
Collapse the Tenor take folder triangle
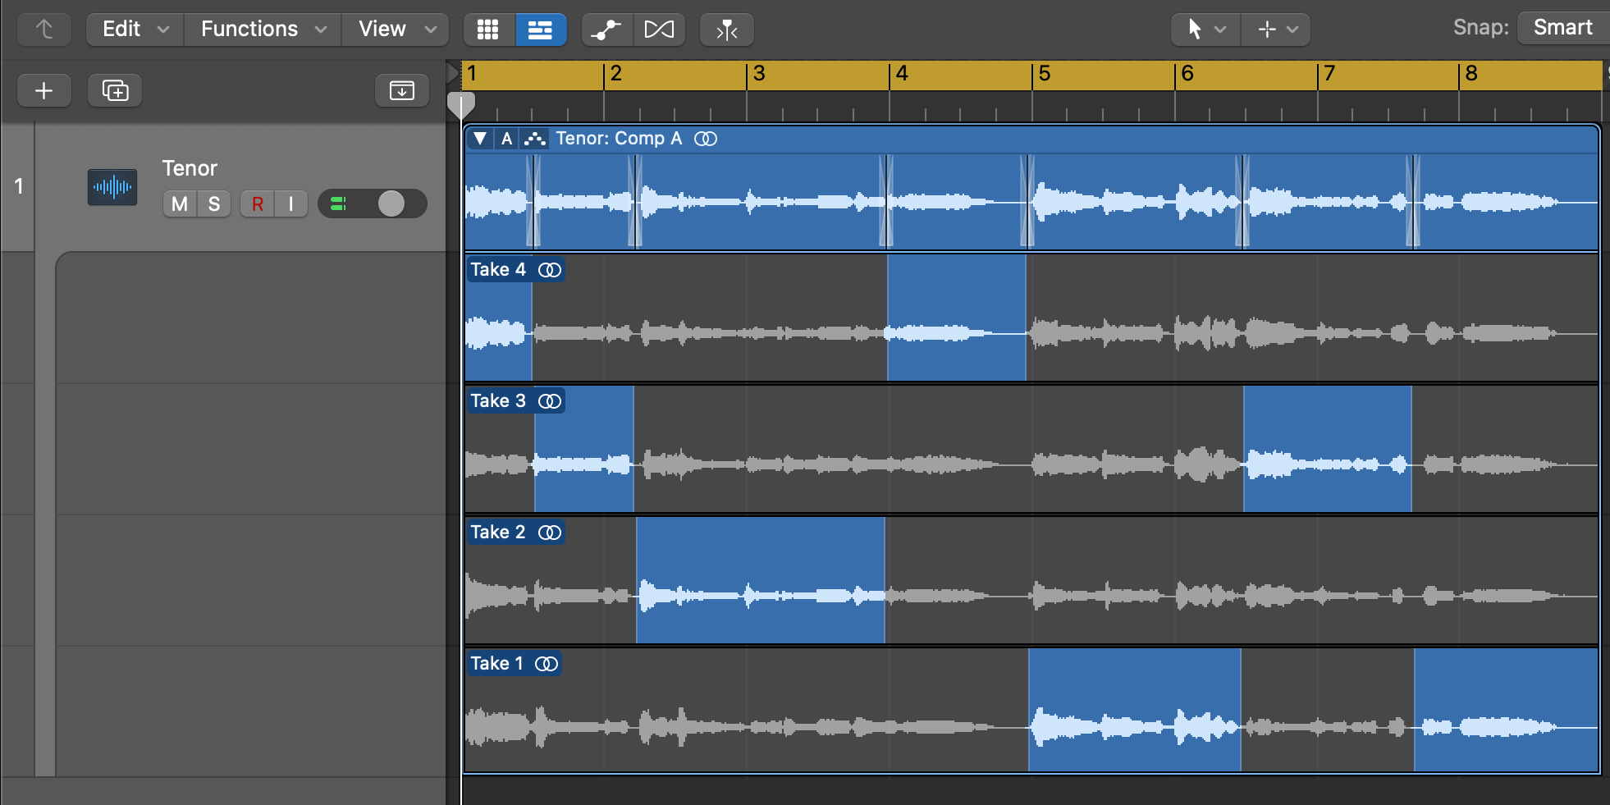point(480,139)
